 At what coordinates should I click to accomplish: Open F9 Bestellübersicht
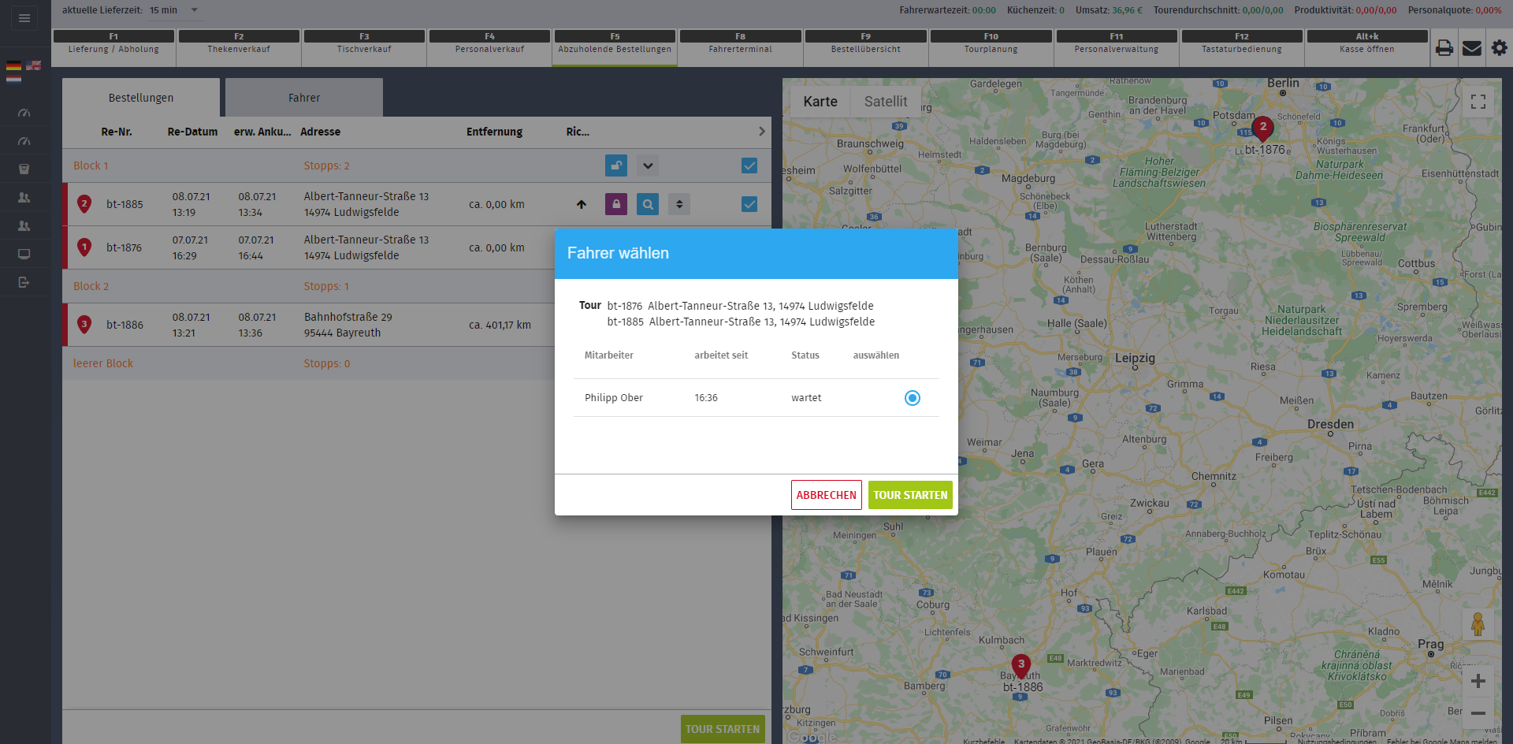pyautogui.click(x=865, y=48)
